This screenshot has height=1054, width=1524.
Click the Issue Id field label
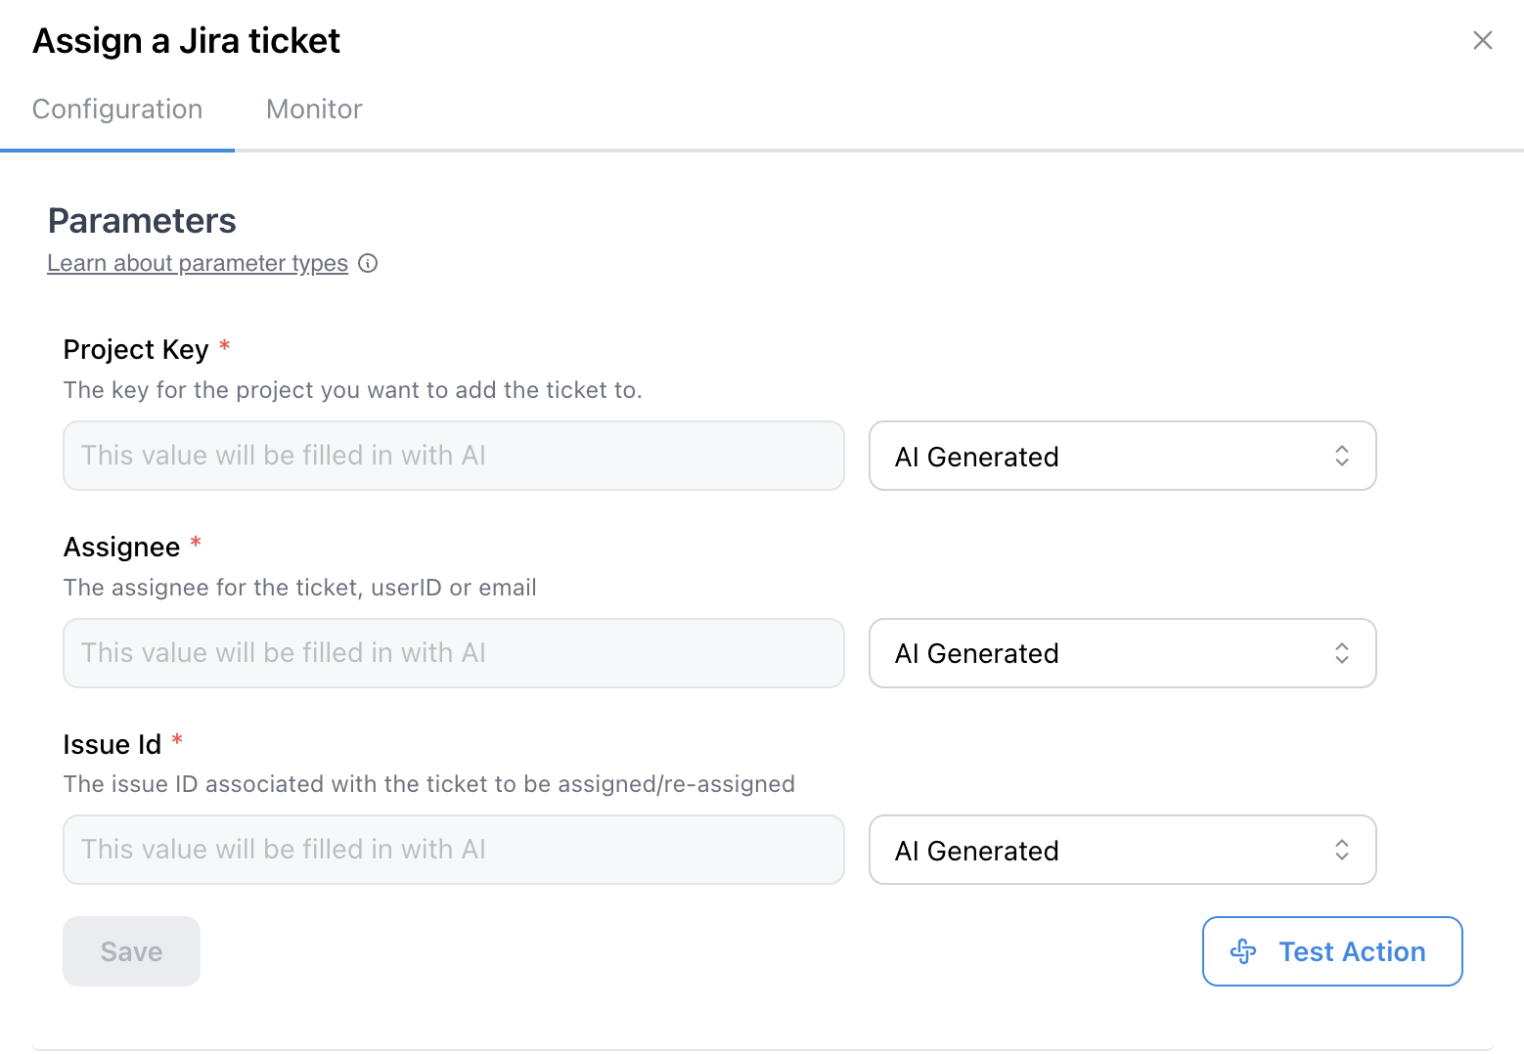pyautogui.click(x=112, y=745)
